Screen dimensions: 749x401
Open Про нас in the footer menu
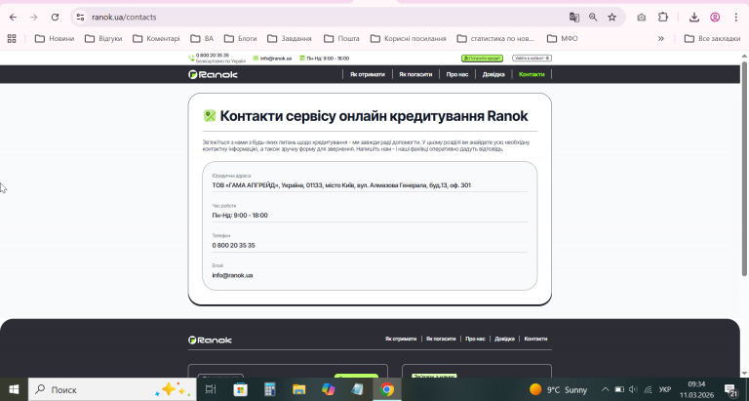[475, 339]
